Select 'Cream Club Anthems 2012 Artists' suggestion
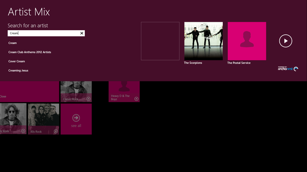 click(x=29, y=52)
